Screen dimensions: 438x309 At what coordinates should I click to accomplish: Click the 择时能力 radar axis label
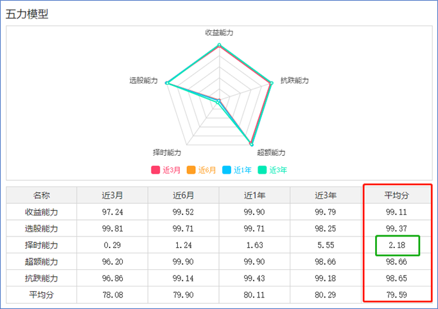tap(167, 153)
